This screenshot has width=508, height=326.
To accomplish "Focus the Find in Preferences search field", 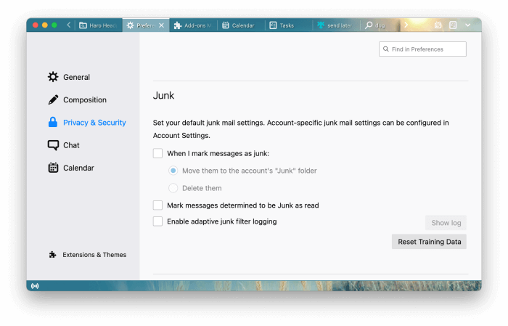I will click(x=423, y=49).
